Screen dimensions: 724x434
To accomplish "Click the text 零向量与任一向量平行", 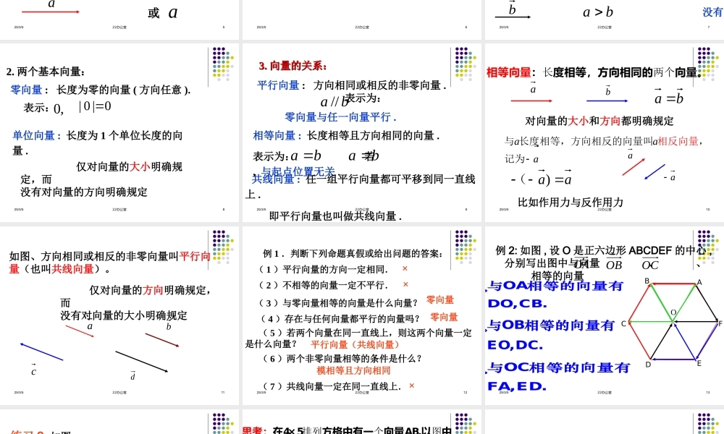I will click(x=340, y=117).
